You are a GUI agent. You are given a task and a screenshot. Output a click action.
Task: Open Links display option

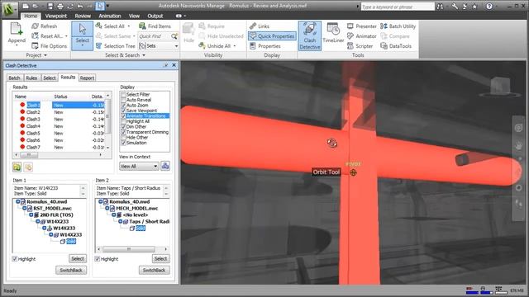[259, 26]
